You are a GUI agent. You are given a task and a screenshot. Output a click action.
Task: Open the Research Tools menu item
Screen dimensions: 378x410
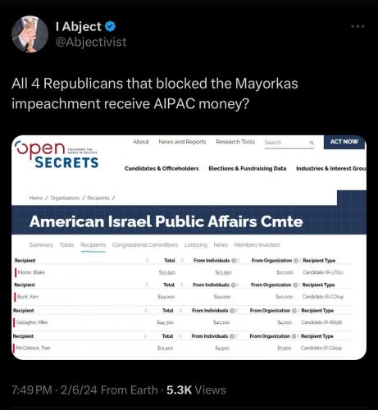pos(235,142)
